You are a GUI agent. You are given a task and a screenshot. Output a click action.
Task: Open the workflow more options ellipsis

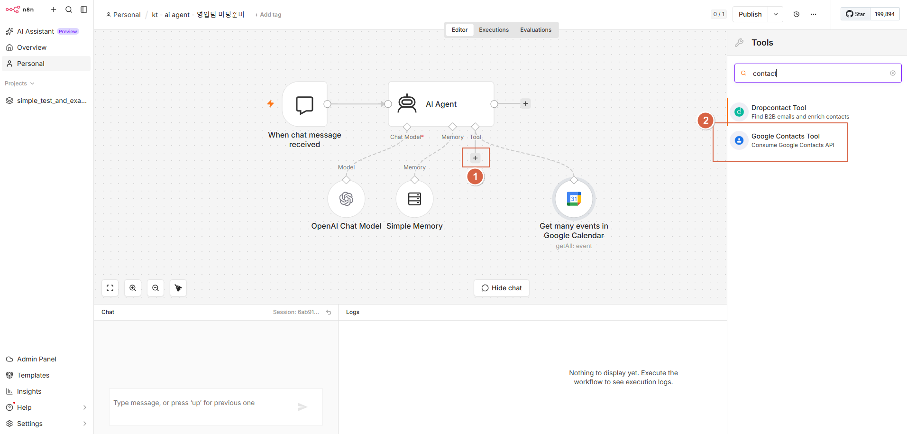tap(814, 14)
